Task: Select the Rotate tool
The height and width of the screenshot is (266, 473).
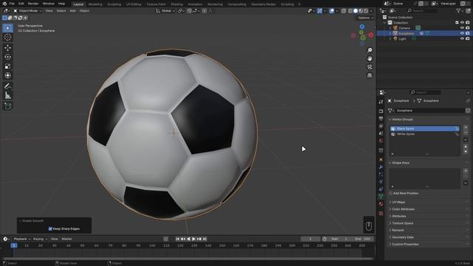Action: (7, 57)
